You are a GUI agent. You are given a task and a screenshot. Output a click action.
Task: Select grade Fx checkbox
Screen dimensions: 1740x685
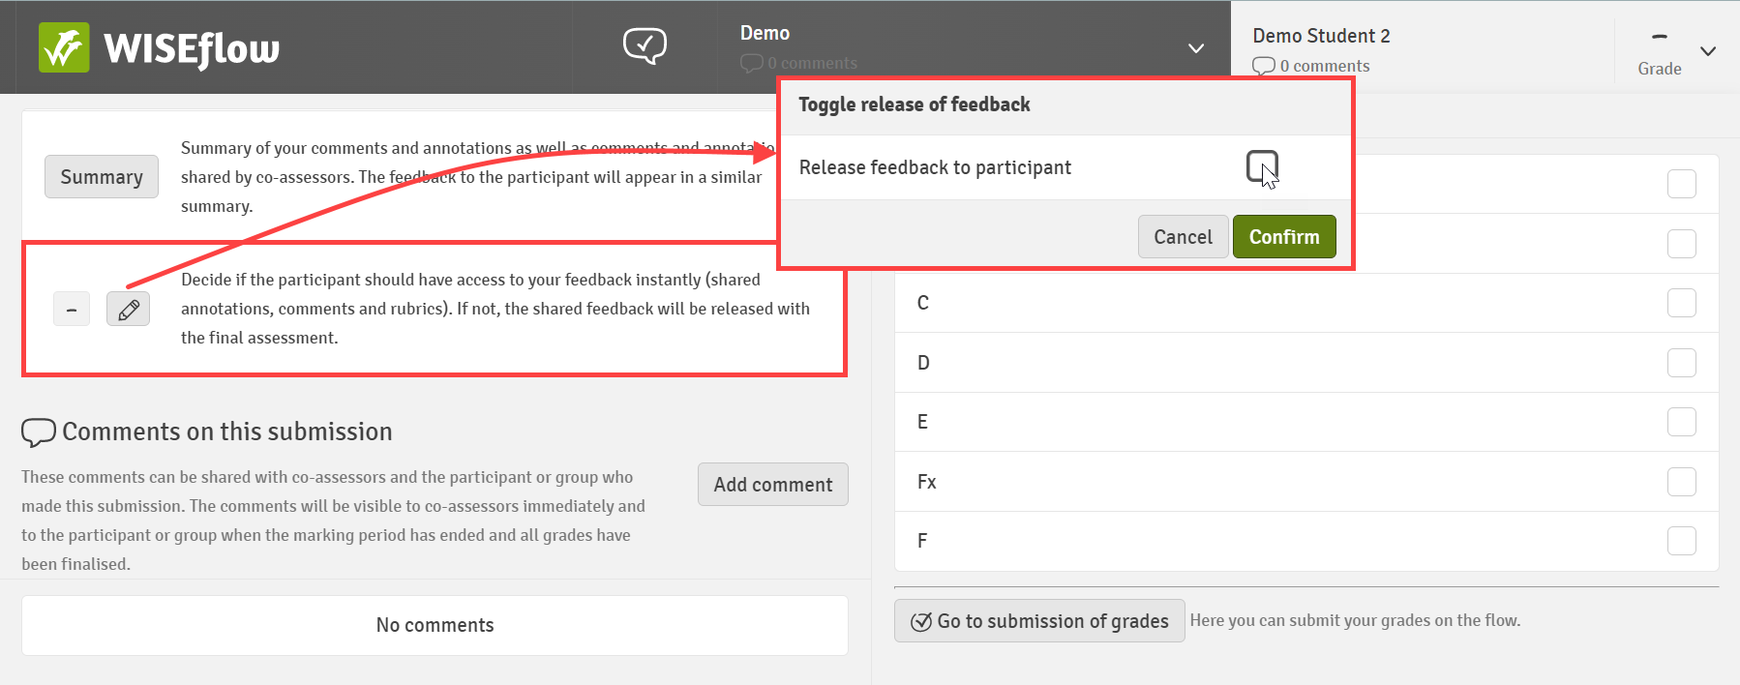1682,482
